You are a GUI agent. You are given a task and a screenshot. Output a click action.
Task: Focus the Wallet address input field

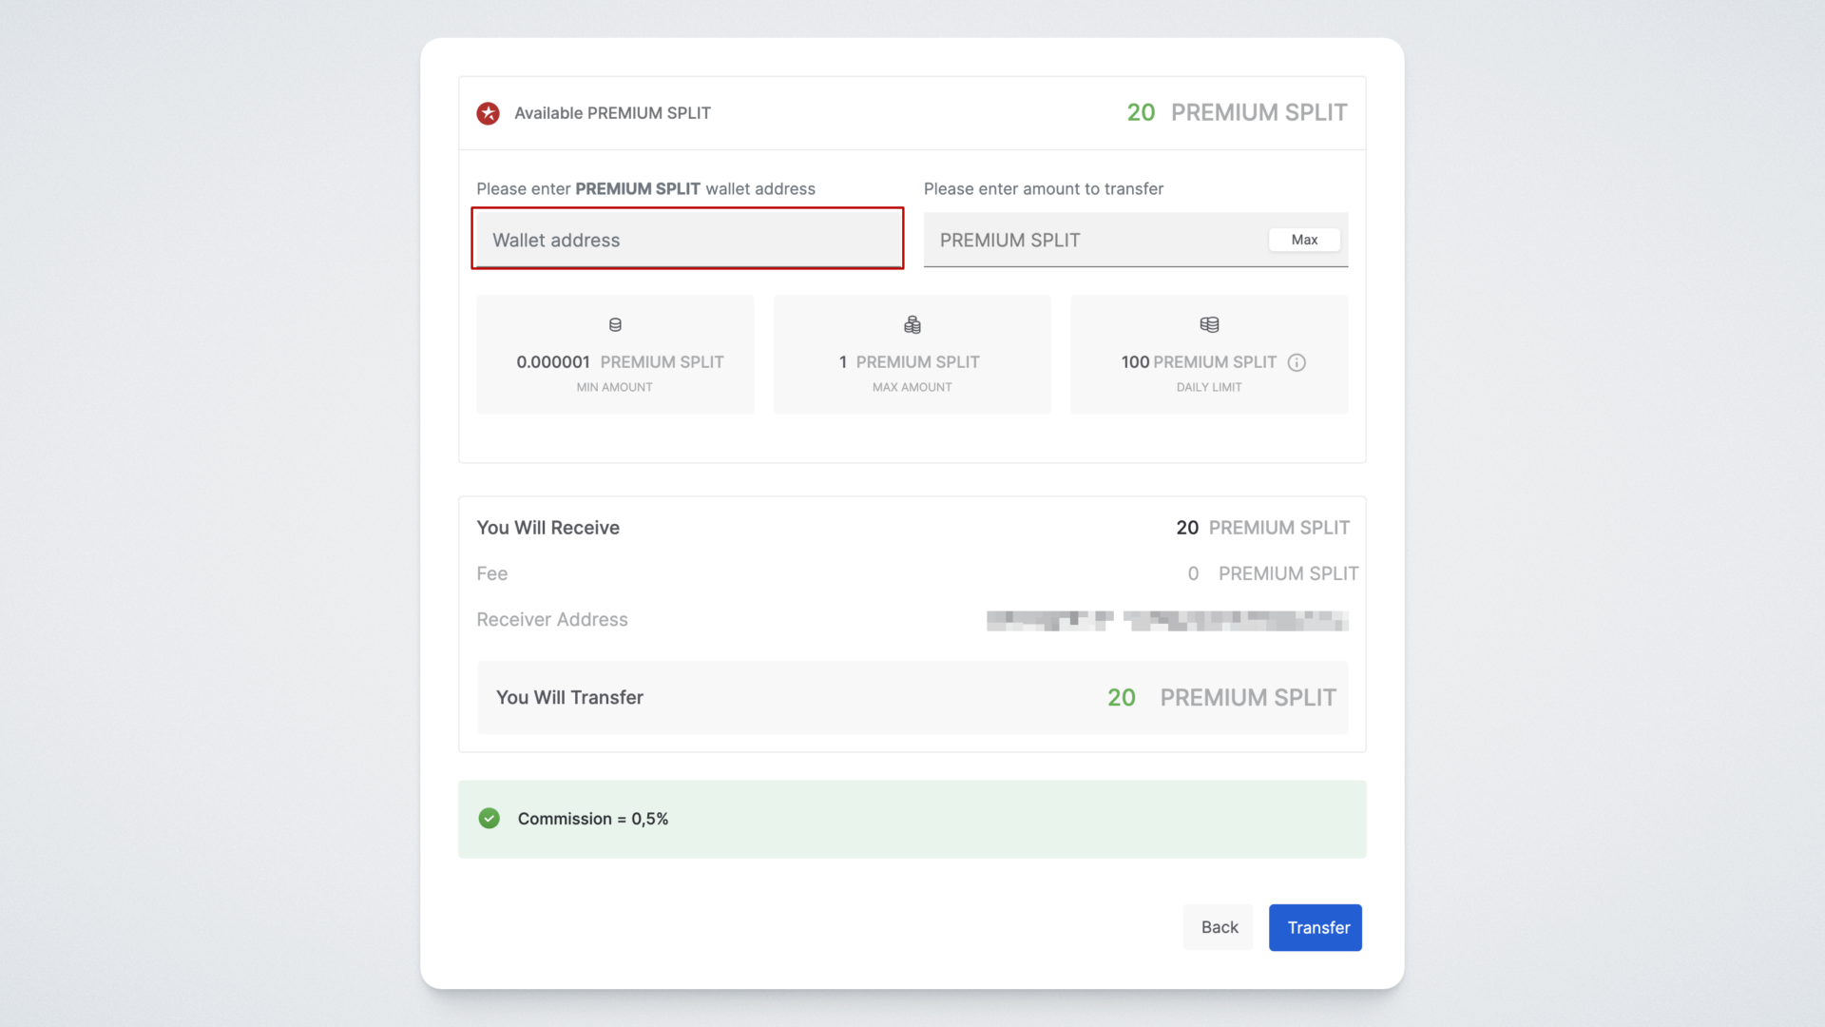(x=686, y=240)
